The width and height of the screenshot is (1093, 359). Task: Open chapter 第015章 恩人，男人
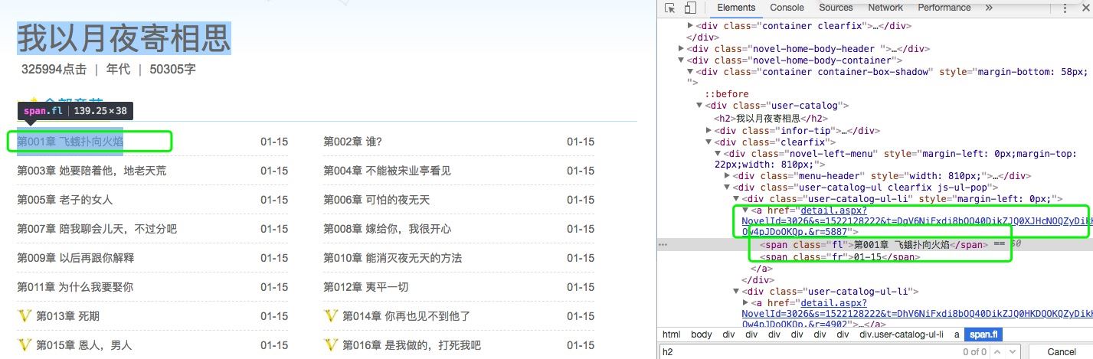83,345
